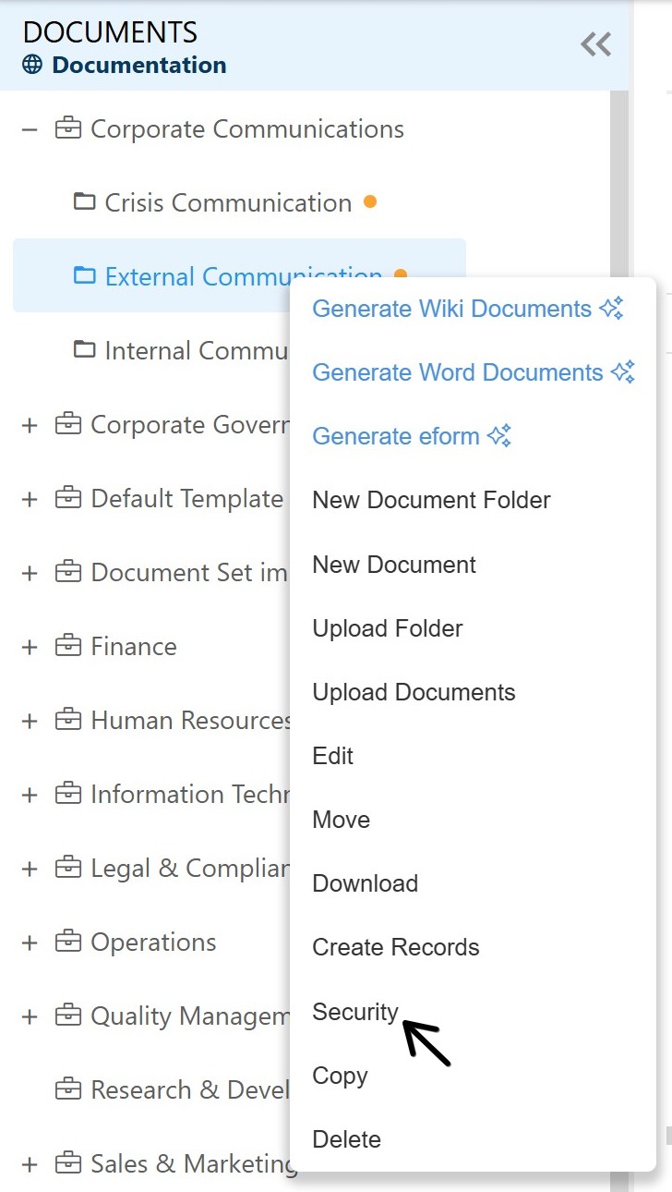Click the Research & Development briefcase icon
The image size is (672, 1192).
coord(68,1089)
